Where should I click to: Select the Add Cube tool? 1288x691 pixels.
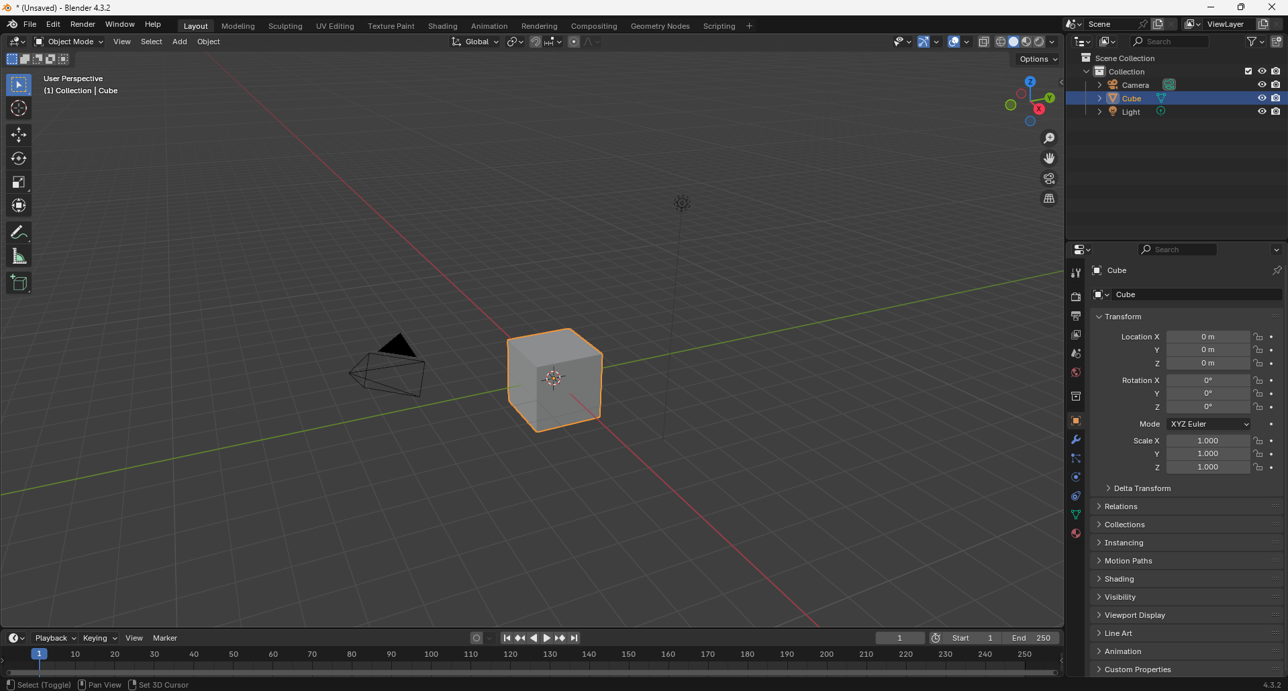click(x=19, y=282)
